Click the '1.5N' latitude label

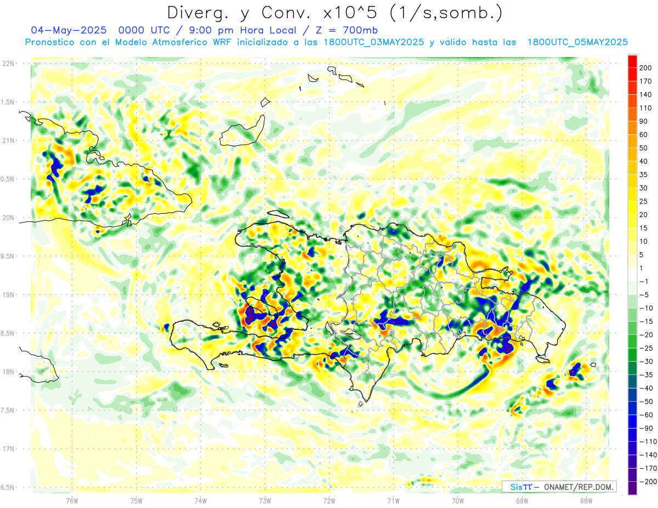click(x=7, y=102)
